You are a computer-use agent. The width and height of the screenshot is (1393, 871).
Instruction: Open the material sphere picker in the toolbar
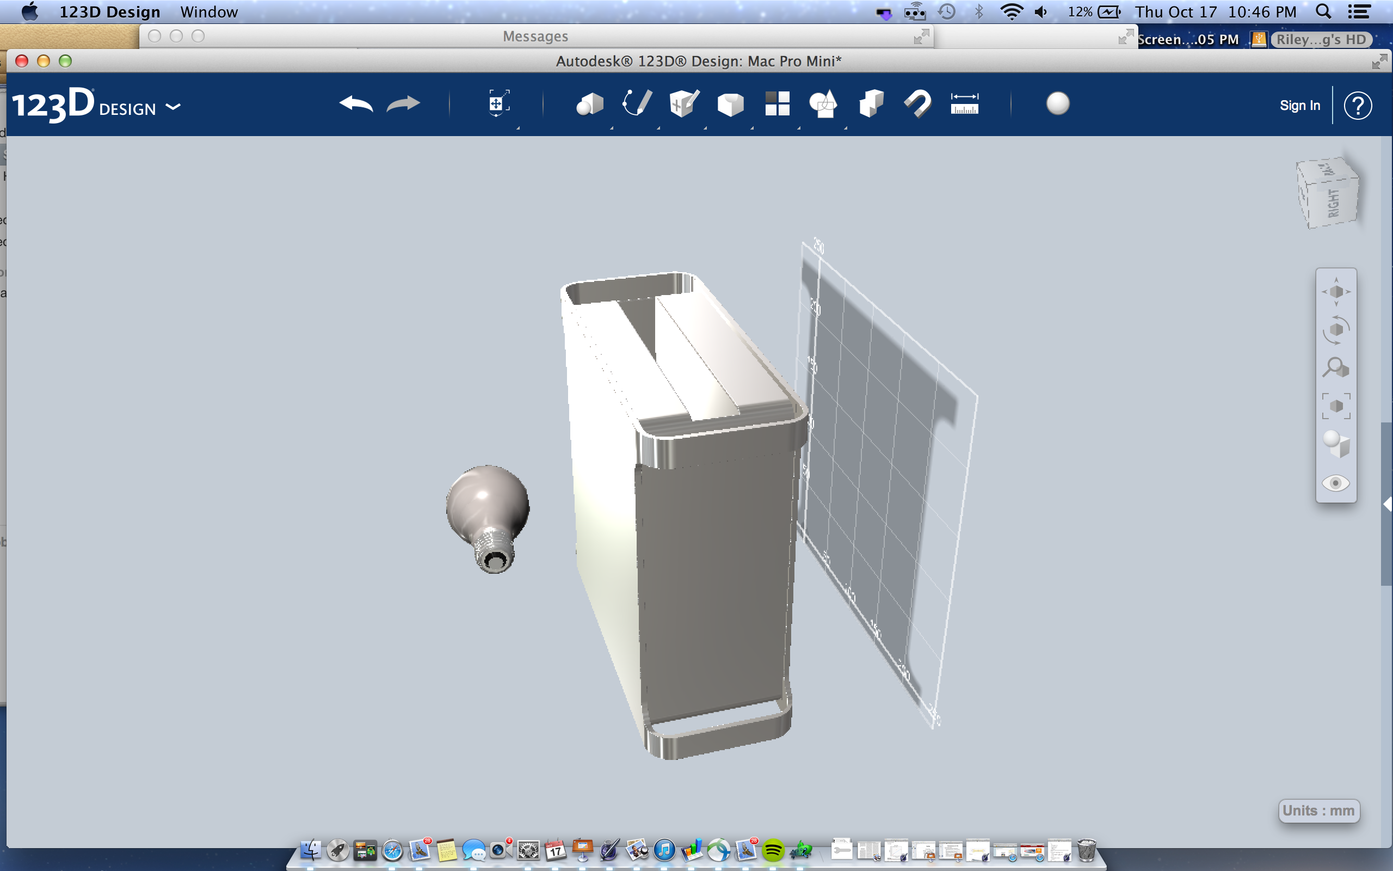click(1057, 103)
